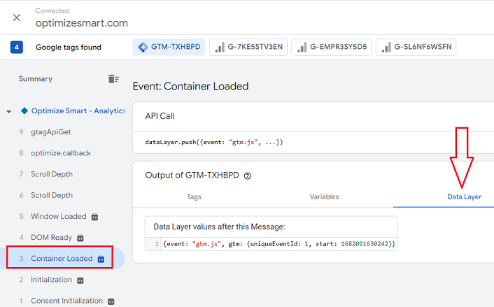The image size is (494, 307).
Task: Click the GTM diamond icon in GTM-TXHBPD chip
Action: click(x=143, y=48)
